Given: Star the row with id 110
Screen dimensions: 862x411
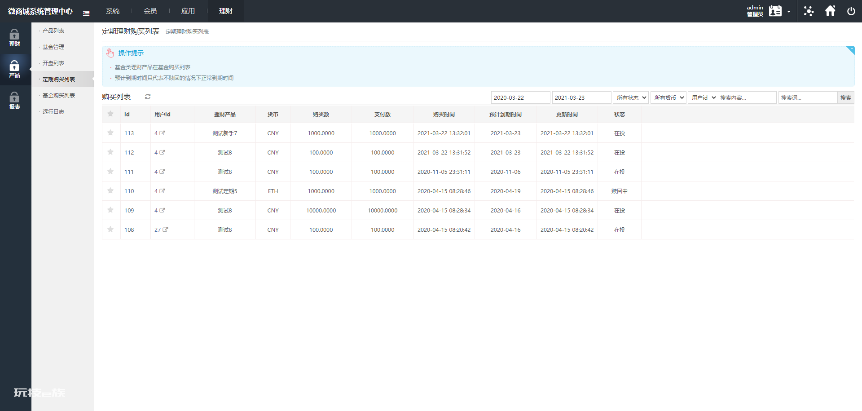Looking at the screenshot, I should tap(110, 190).
